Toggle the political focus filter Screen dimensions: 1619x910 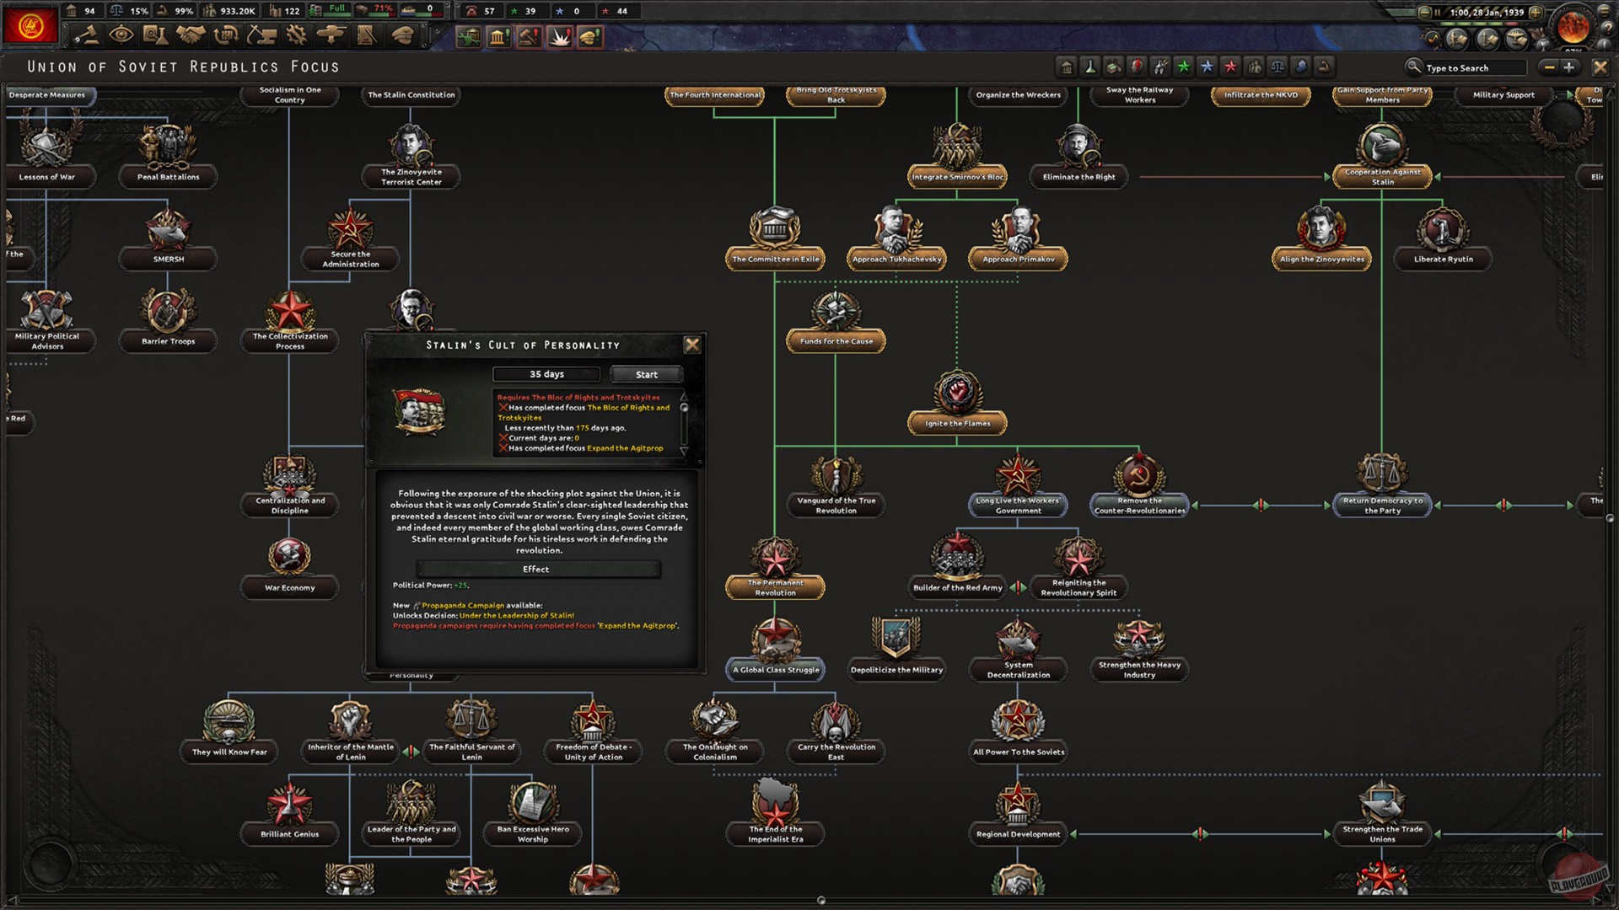pos(1067,67)
